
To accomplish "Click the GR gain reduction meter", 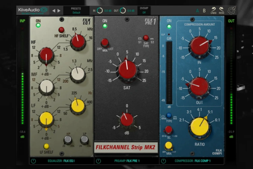I will click(x=169, y=73).
